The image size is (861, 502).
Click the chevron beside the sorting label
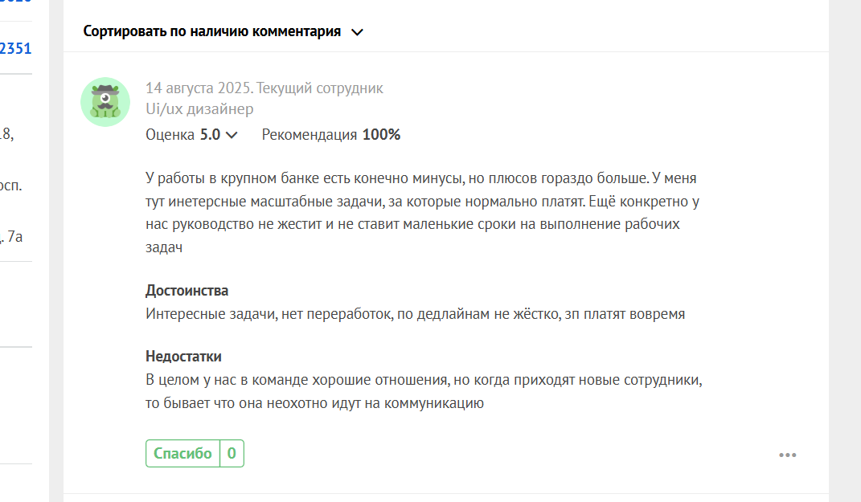pos(357,32)
